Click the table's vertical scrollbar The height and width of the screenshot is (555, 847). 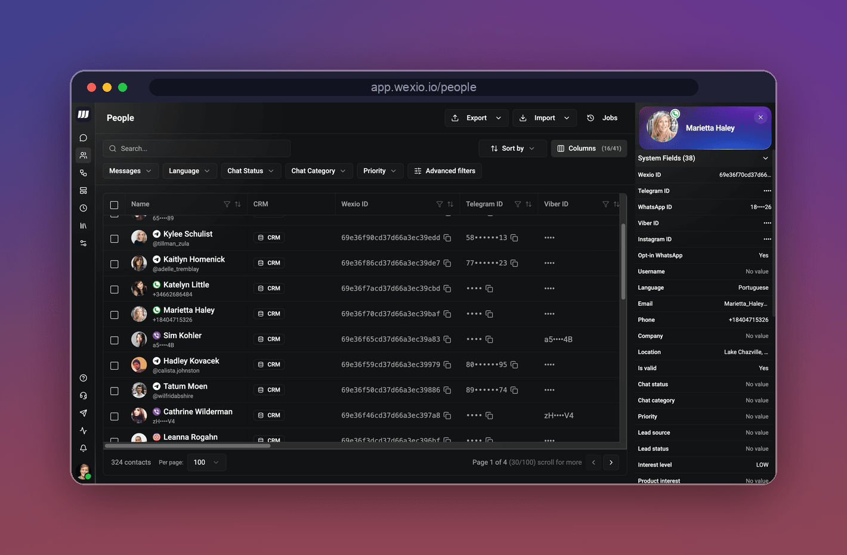pos(623,261)
